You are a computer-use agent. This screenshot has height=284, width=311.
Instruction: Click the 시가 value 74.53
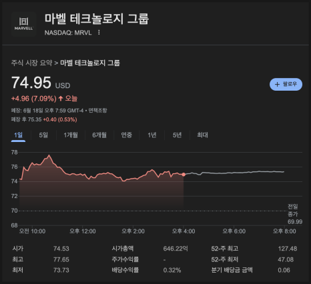[61, 249]
